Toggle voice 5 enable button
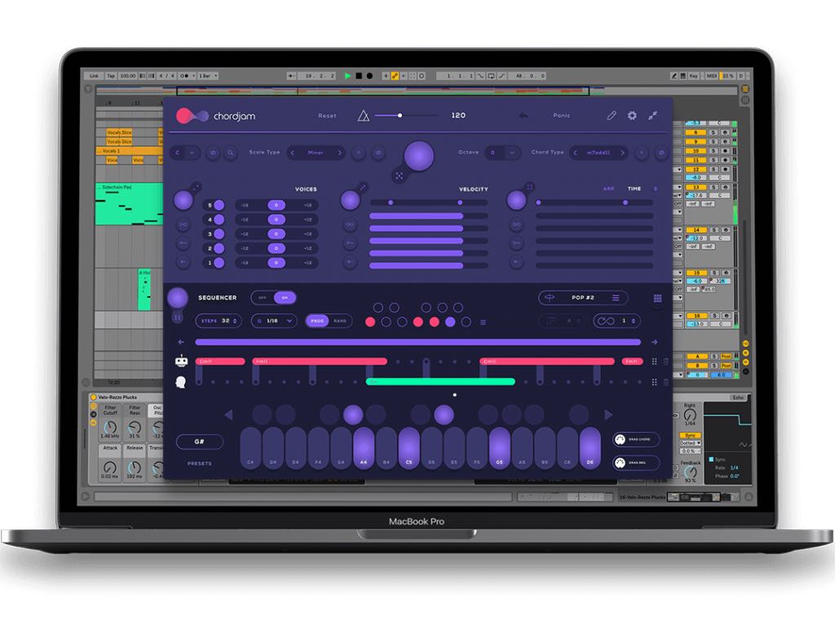 pyautogui.click(x=219, y=206)
